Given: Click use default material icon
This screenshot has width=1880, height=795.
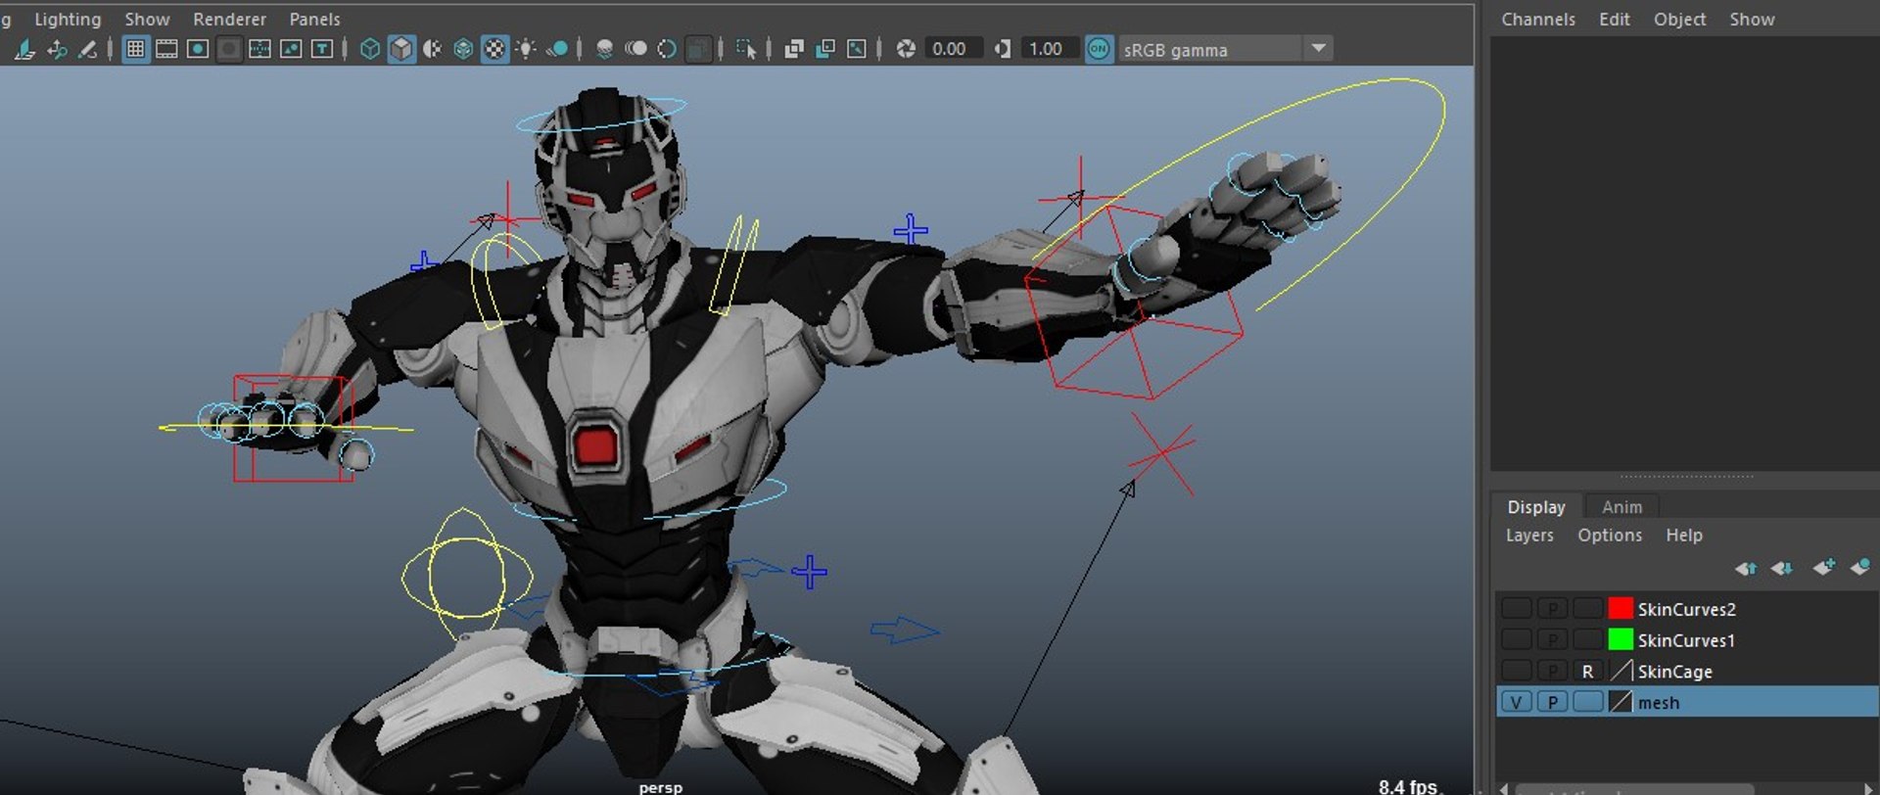Looking at the screenshot, I should [x=433, y=49].
